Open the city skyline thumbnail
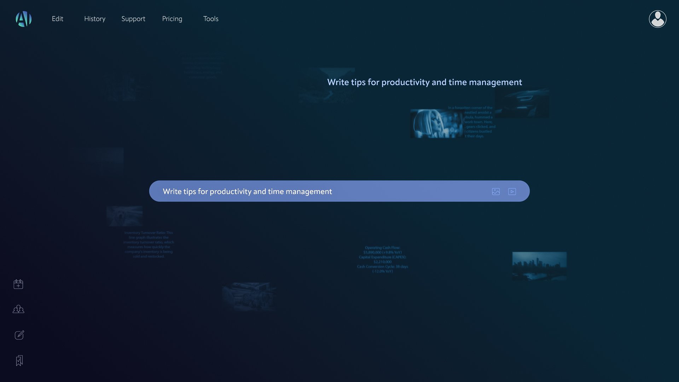This screenshot has width=679, height=382. pos(539,266)
